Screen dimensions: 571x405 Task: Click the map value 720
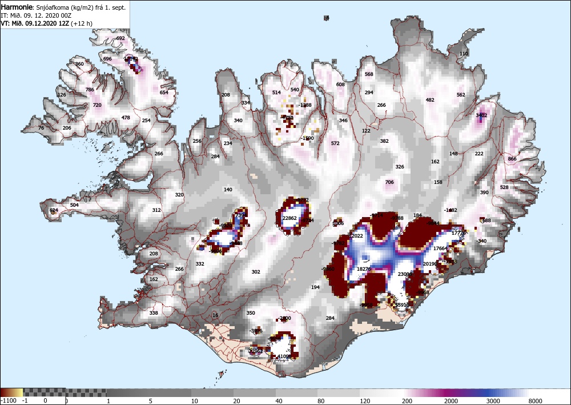97,105
